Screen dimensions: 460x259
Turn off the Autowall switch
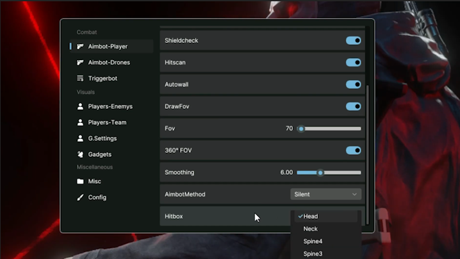pos(353,84)
